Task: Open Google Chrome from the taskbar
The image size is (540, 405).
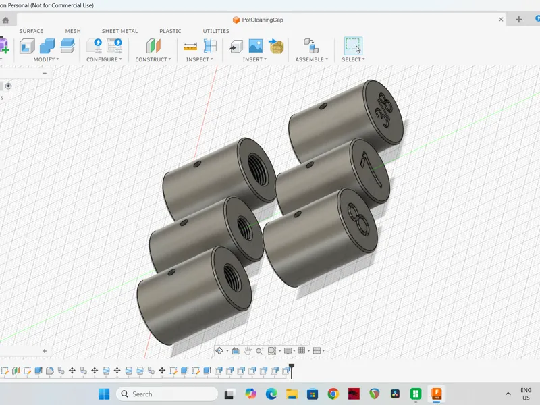Action: [x=333, y=394]
